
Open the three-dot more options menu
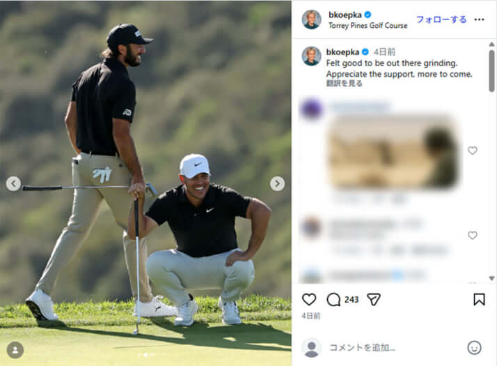click(479, 20)
